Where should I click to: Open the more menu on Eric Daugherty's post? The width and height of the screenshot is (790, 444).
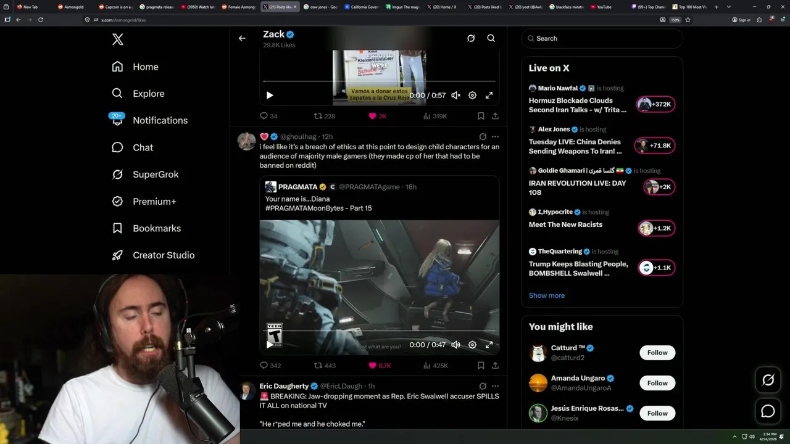click(495, 386)
